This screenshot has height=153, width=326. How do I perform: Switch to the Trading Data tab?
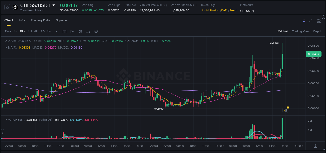point(40,20)
